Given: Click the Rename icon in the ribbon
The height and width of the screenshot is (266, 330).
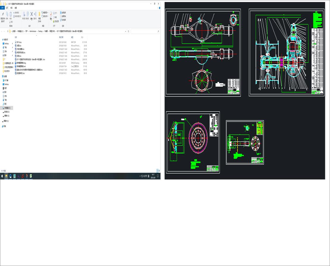Looking at the screenshot, I should [35, 14].
